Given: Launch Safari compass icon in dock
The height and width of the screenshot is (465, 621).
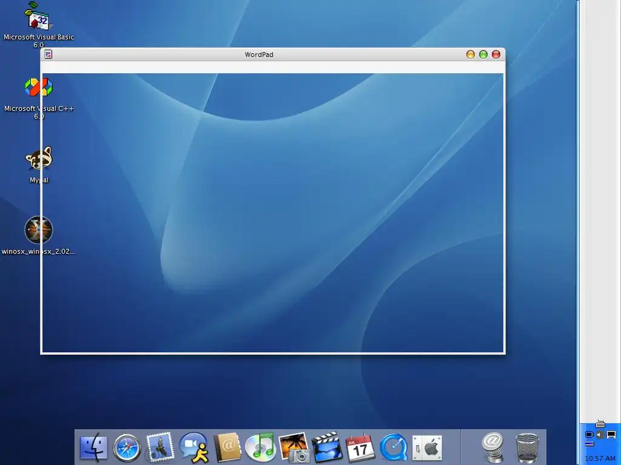Looking at the screenshot, I should pyautogui.click(x=127, y=447).
